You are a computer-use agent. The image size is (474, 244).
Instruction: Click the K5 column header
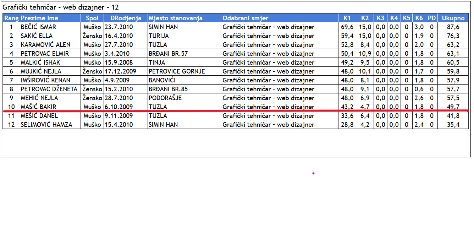[x=407, y=18]
